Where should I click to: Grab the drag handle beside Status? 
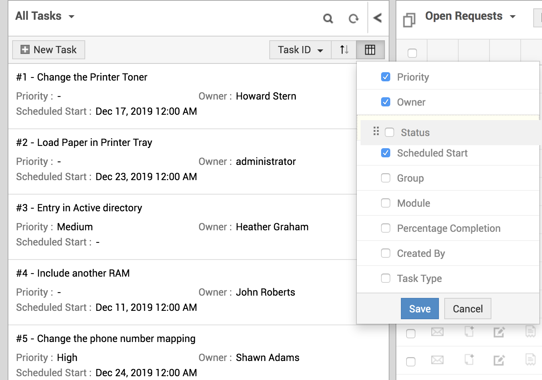376,131
